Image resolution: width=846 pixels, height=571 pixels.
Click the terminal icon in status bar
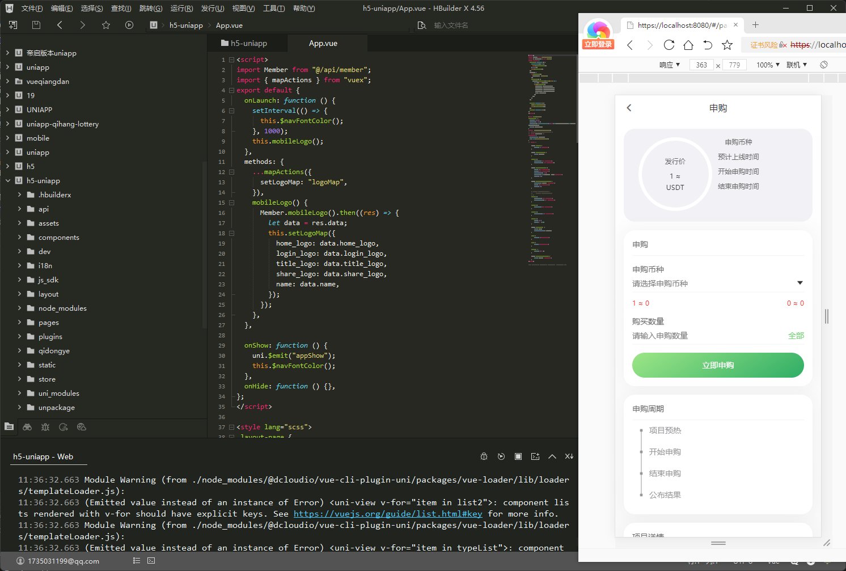151,561
